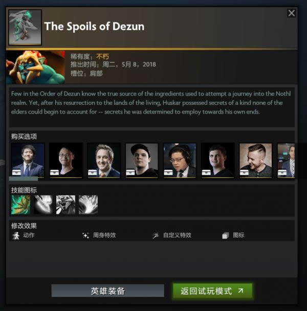Screen dimensions: 307x311
Task: Select purchase option with caster wearing headset
Action: (180, 160)
